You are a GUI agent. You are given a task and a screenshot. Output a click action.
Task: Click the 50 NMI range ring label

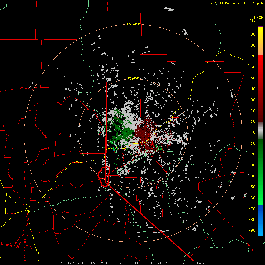(133, 79)
